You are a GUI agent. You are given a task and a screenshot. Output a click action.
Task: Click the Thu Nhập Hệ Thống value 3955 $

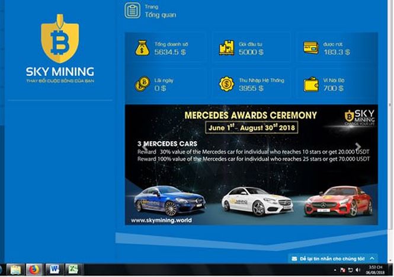pyautogui.click(x=251, y=88)
